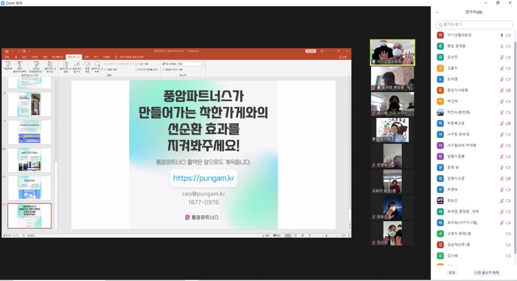Click the video-off icon for 박춘복고문
The height and width of the screenshot is (281, 517).
tap(508, 123)
